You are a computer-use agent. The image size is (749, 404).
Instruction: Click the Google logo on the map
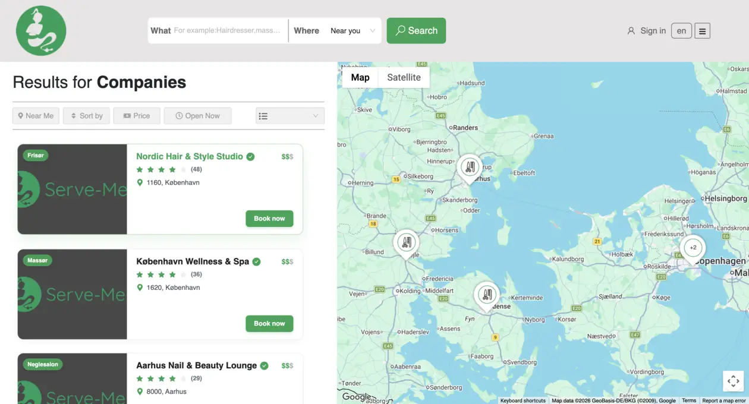356,397
